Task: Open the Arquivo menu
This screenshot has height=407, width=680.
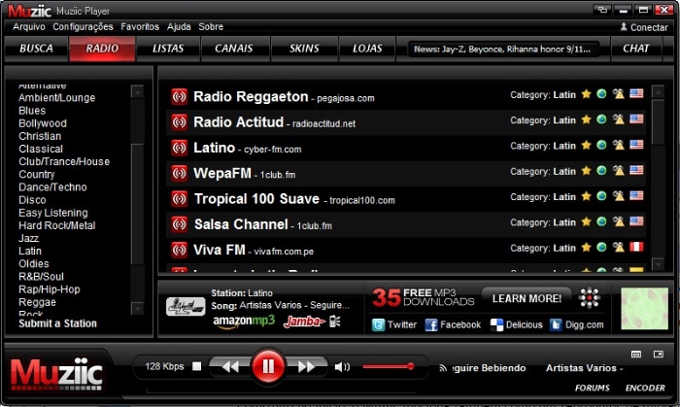Action: tap(29, 27)
